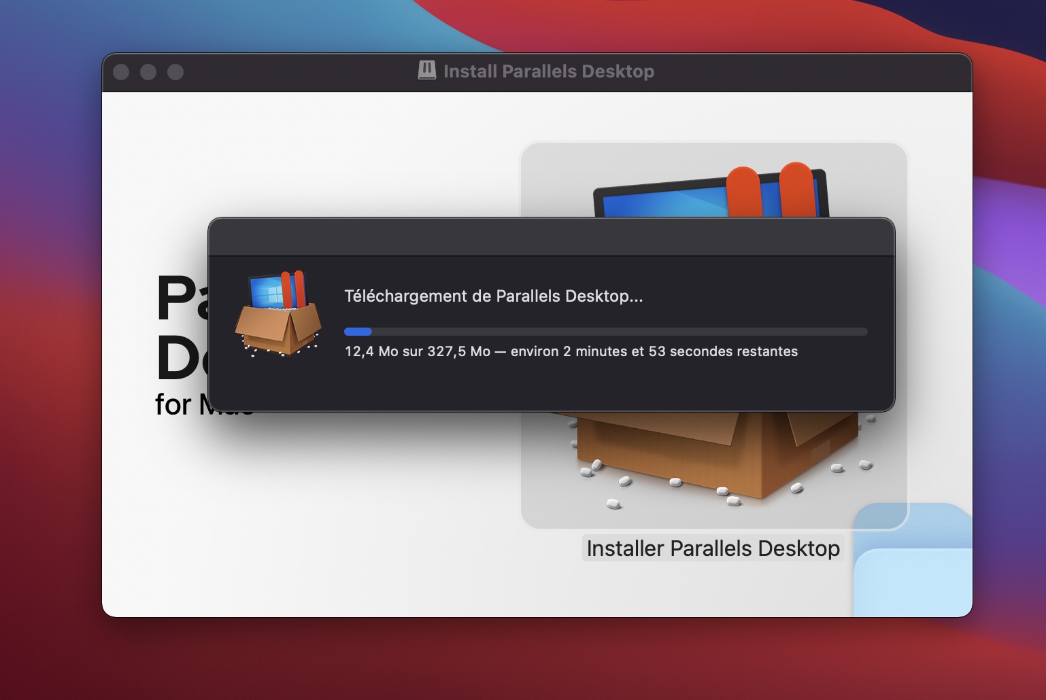Image resolution: width=1046 pixels, height=700 pixels.
Task: Click the small Parallels box icon in download dialog
Action: 279,314
